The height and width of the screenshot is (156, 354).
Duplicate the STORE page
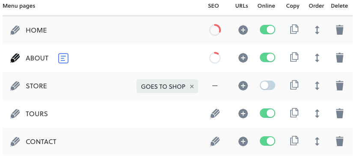[x=294, y=85]
